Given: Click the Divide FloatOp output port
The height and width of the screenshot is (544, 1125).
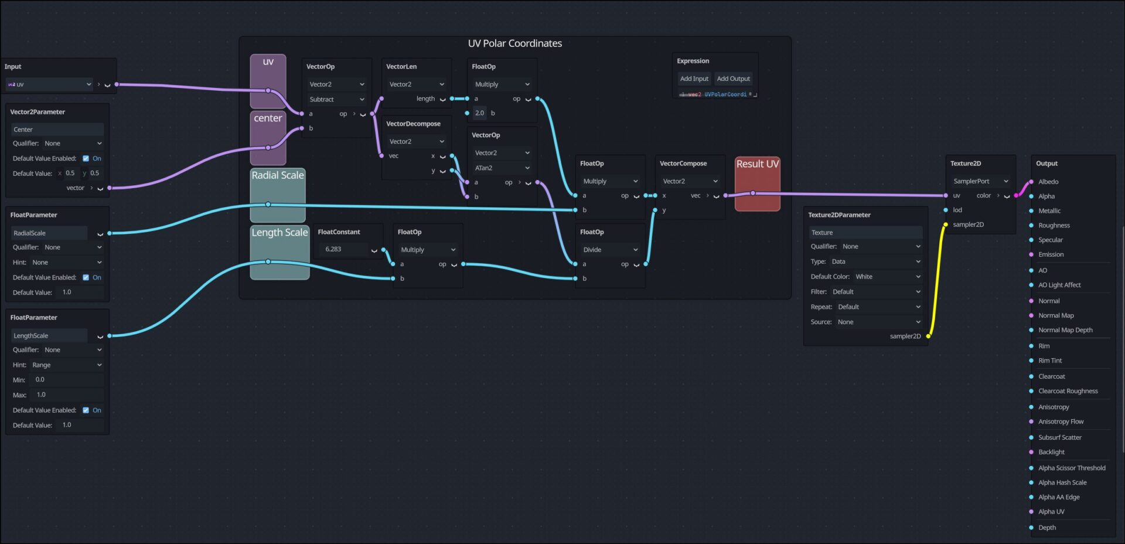Looking at the screenshot, I should pyautogui.click(x=646, y=264).
